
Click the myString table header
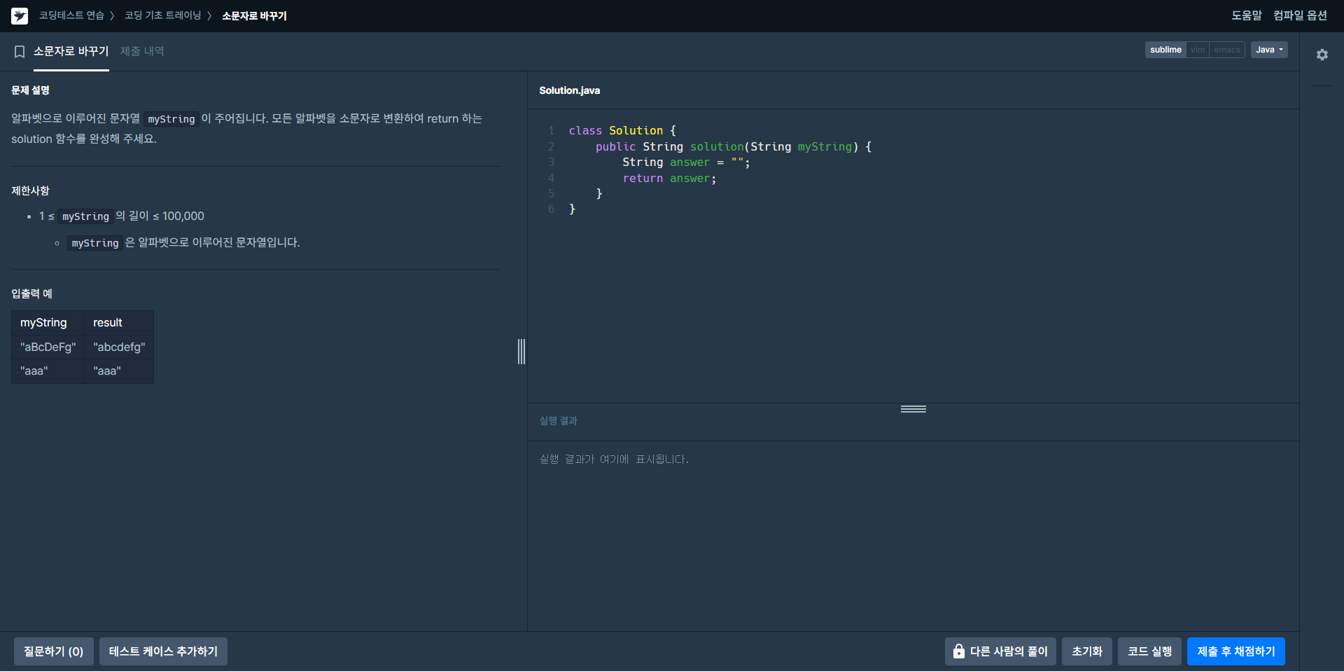[48, 323]
